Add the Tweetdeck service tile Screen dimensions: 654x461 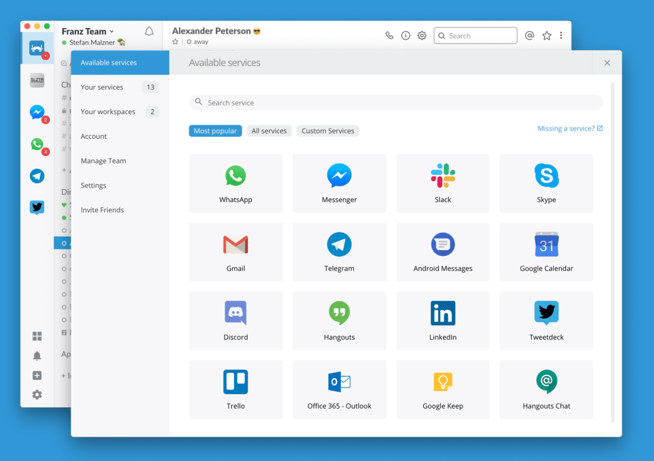point(546,321)
